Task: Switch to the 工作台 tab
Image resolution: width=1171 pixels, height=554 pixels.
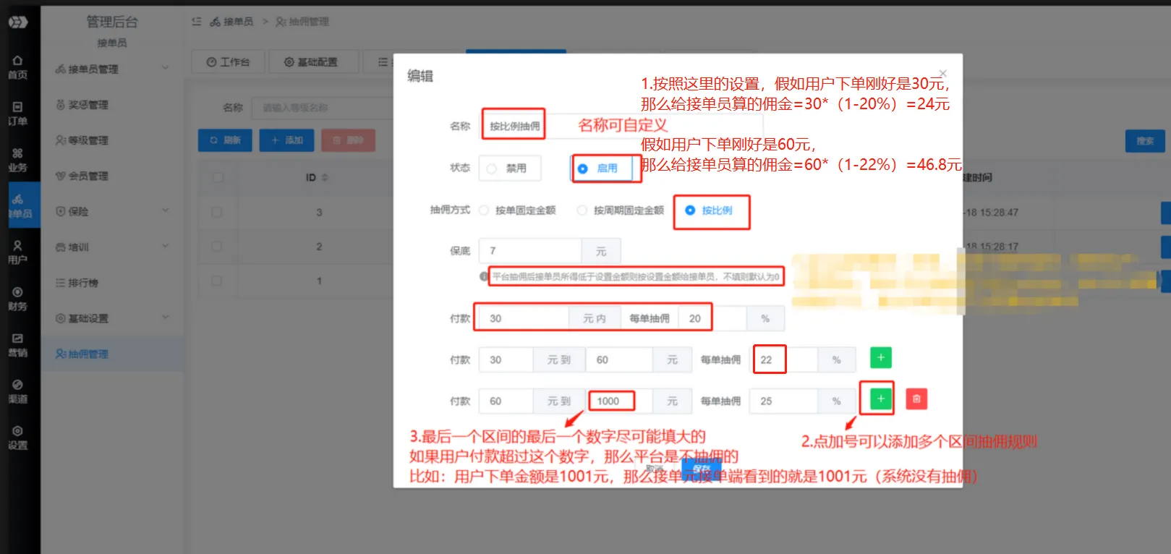Action: tap(228, 62)
